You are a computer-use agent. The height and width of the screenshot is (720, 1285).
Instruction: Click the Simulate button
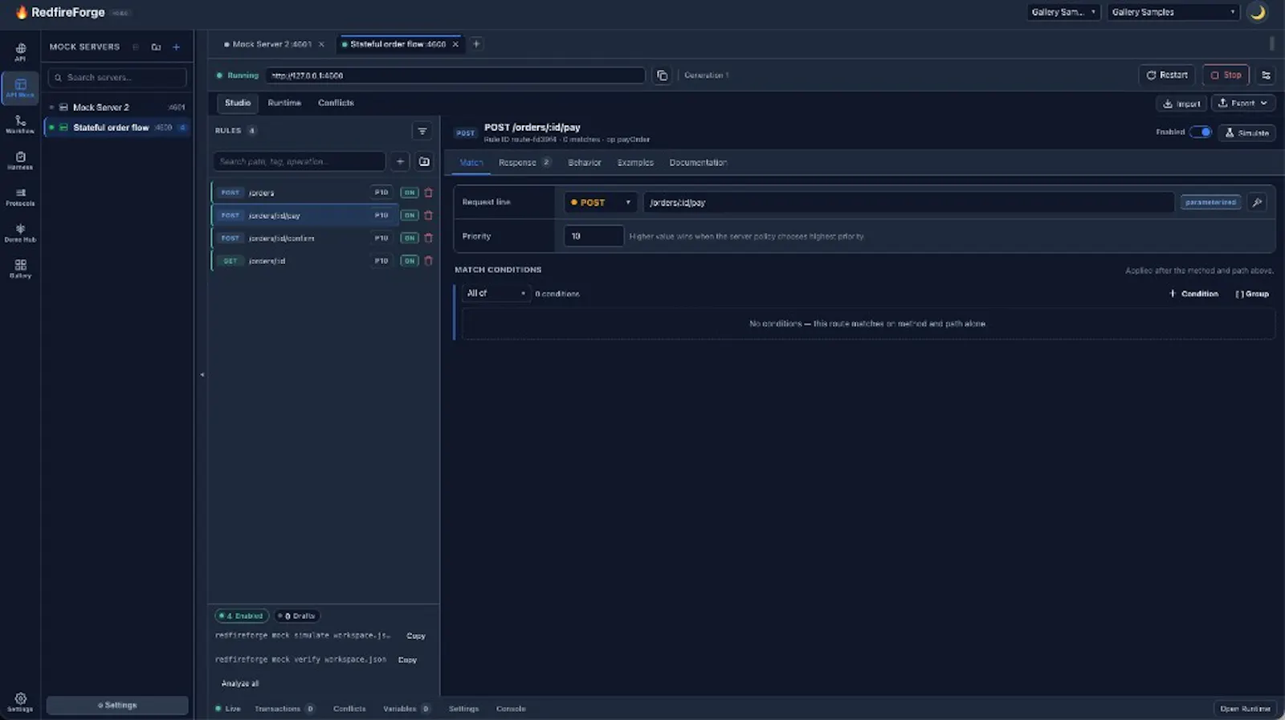click(1246, 132)
